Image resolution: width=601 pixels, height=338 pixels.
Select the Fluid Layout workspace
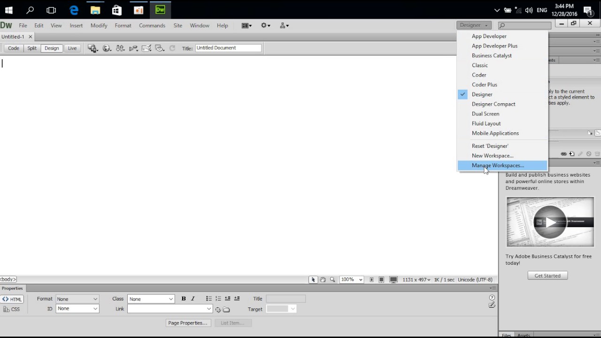pos(502,123)
